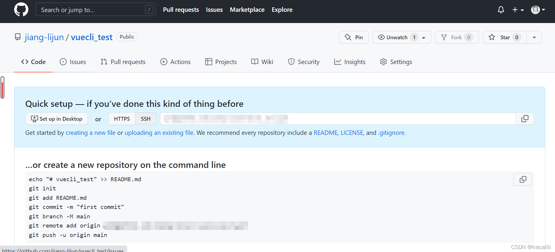Open the repository Settings tab
The height and width of the screenshot is (252, 555).
(396, 62)
